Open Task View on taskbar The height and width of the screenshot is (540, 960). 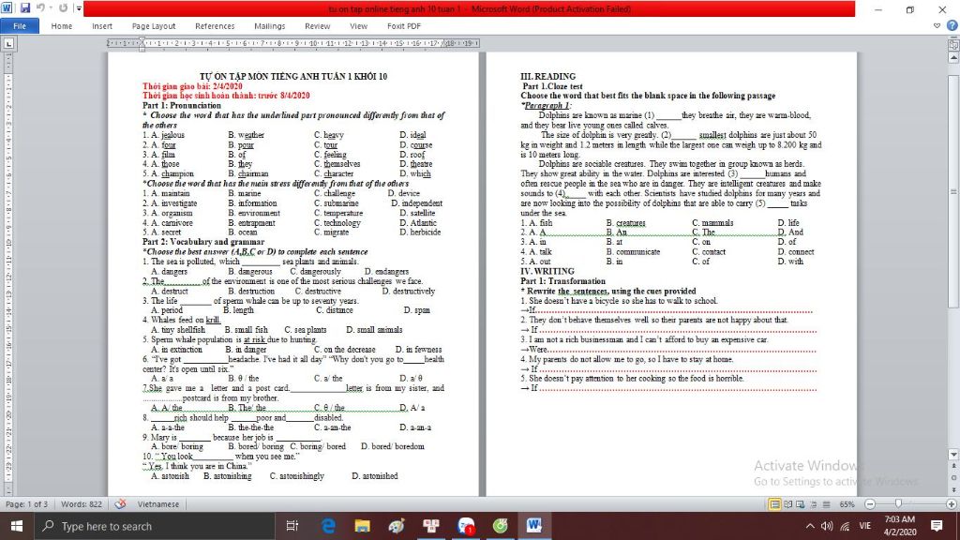tap(292, 526)
